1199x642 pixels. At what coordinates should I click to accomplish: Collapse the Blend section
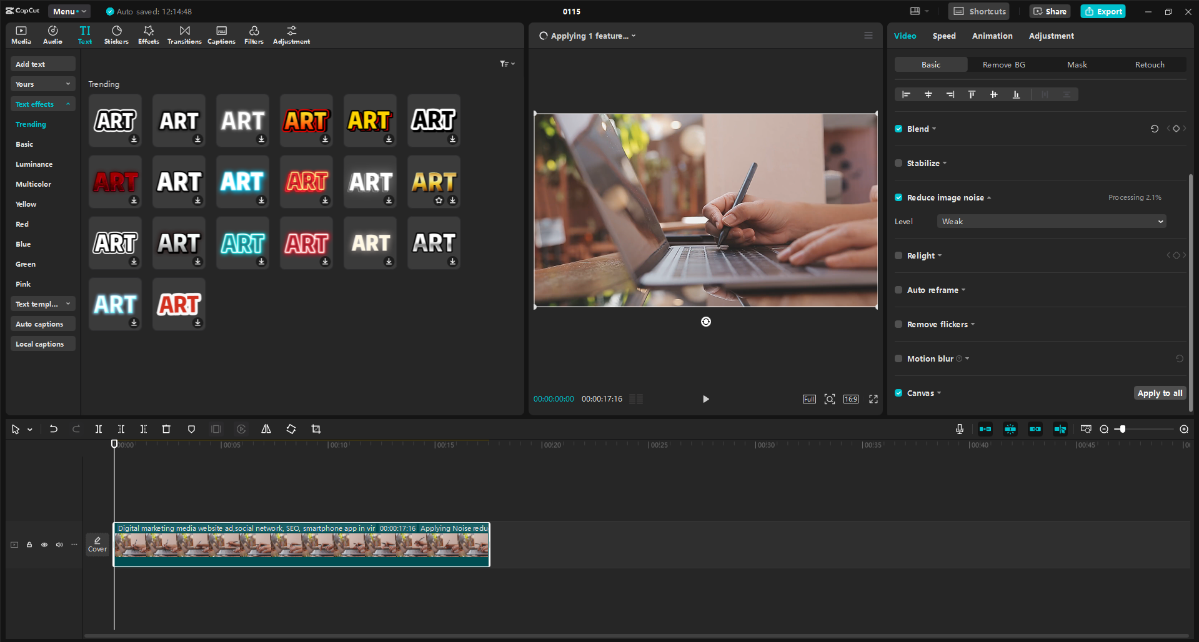(933, 129)
